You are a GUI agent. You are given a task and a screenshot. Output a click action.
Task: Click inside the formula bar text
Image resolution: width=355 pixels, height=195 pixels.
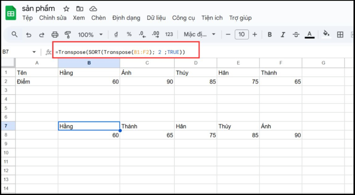tap(120, 52)
